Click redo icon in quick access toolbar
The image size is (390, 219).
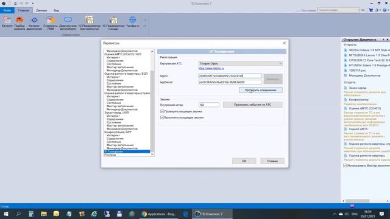tap(27, 4)
